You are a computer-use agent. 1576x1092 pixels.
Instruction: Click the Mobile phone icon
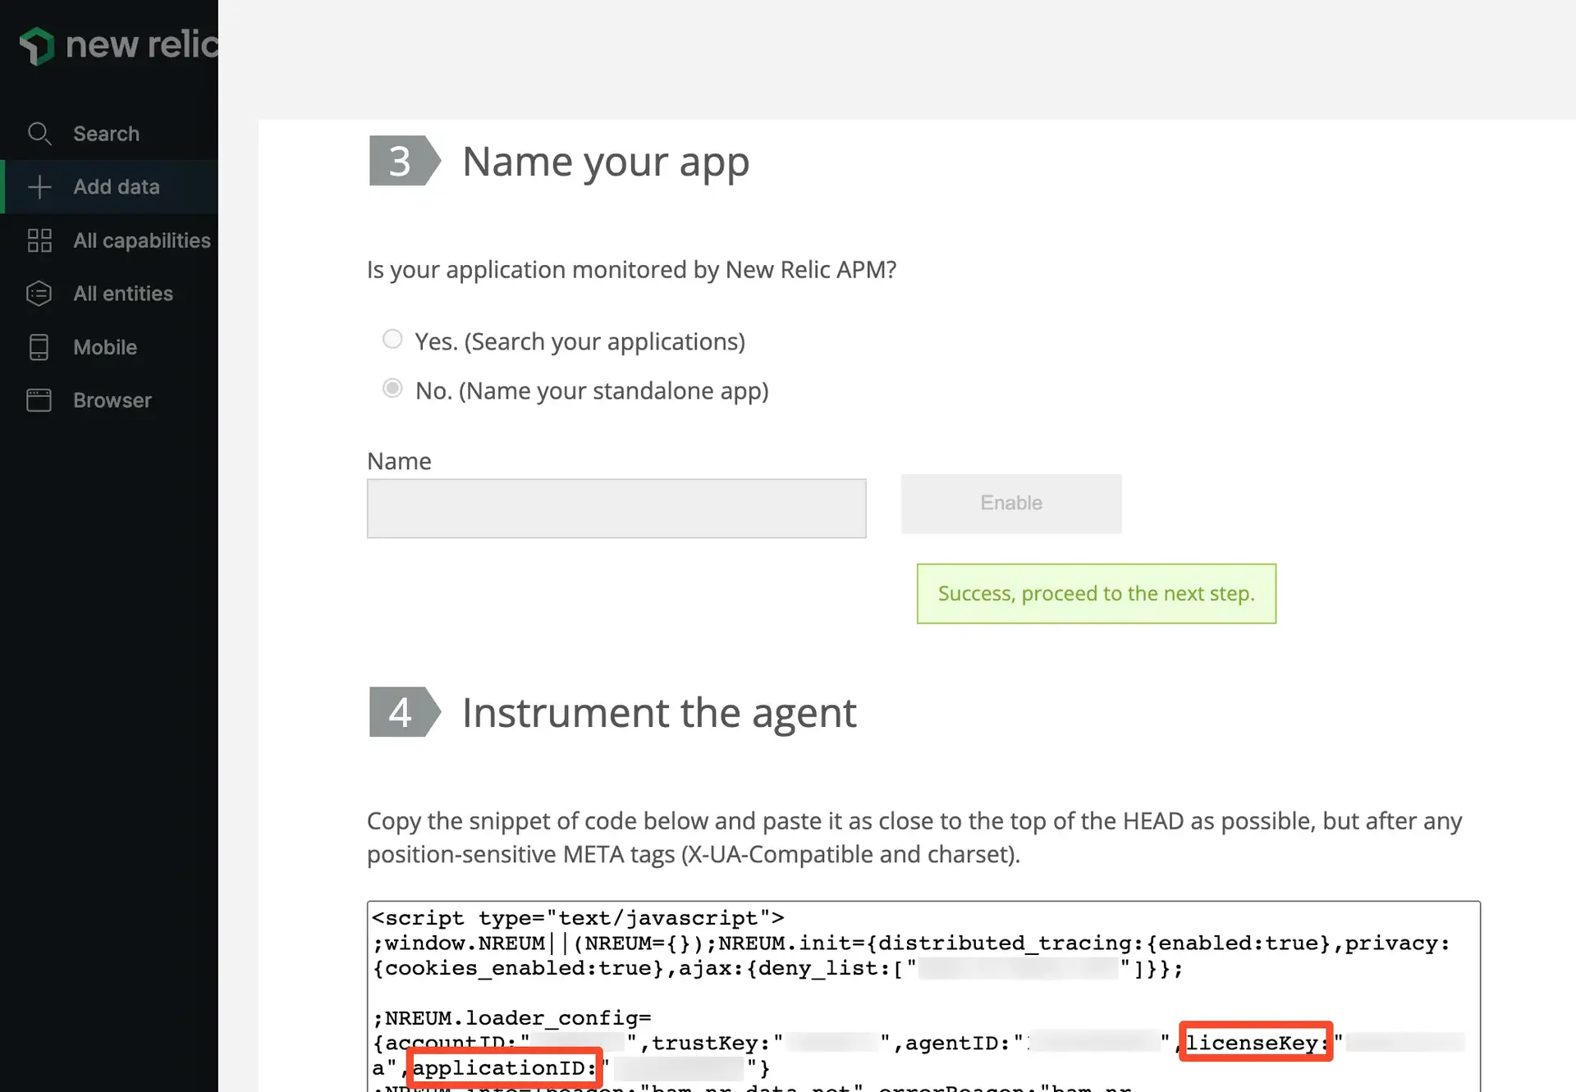[x=39, y=347]
